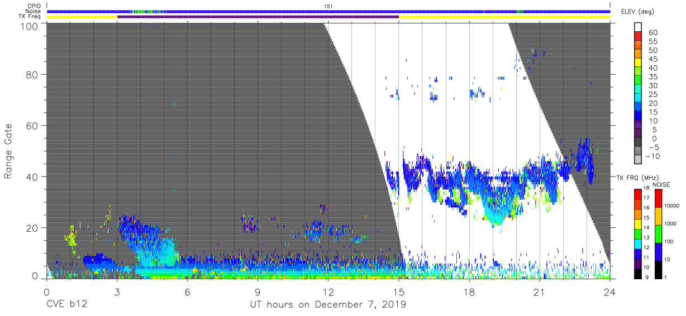This screenshot has width=686, height=316.
Task: Click the Range Gate axis title
Action: (x=8, y=151)
